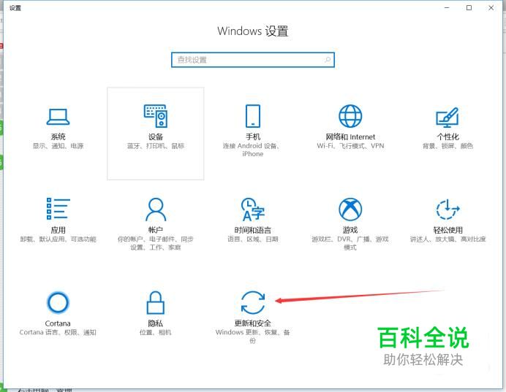
Task: Minimize the 设置 window
Action: pyautogui.click(x=447, y=8)
